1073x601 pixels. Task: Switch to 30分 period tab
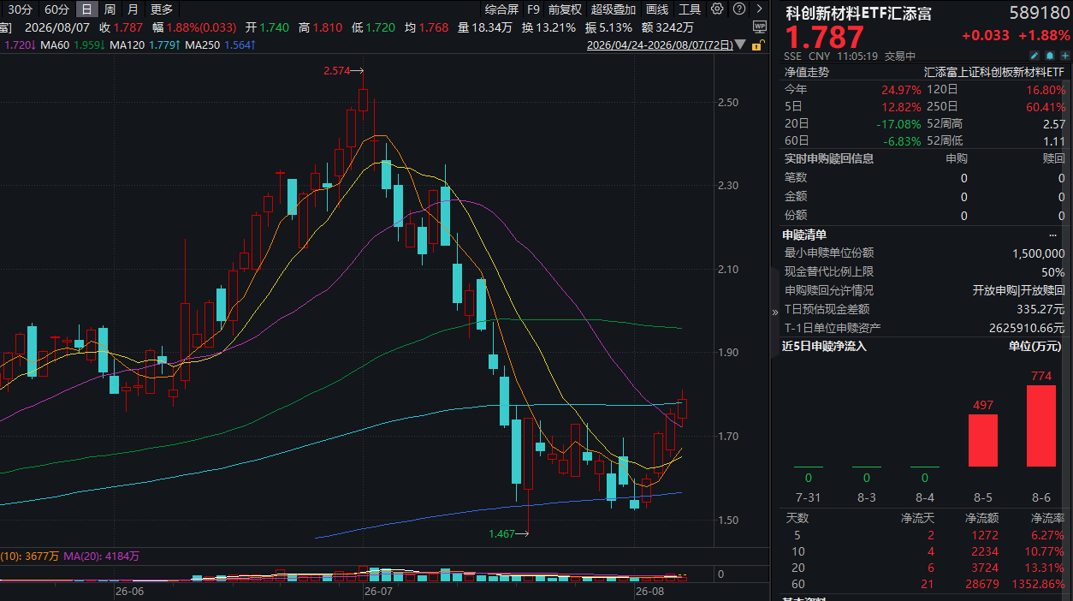(x=21, y=9)
